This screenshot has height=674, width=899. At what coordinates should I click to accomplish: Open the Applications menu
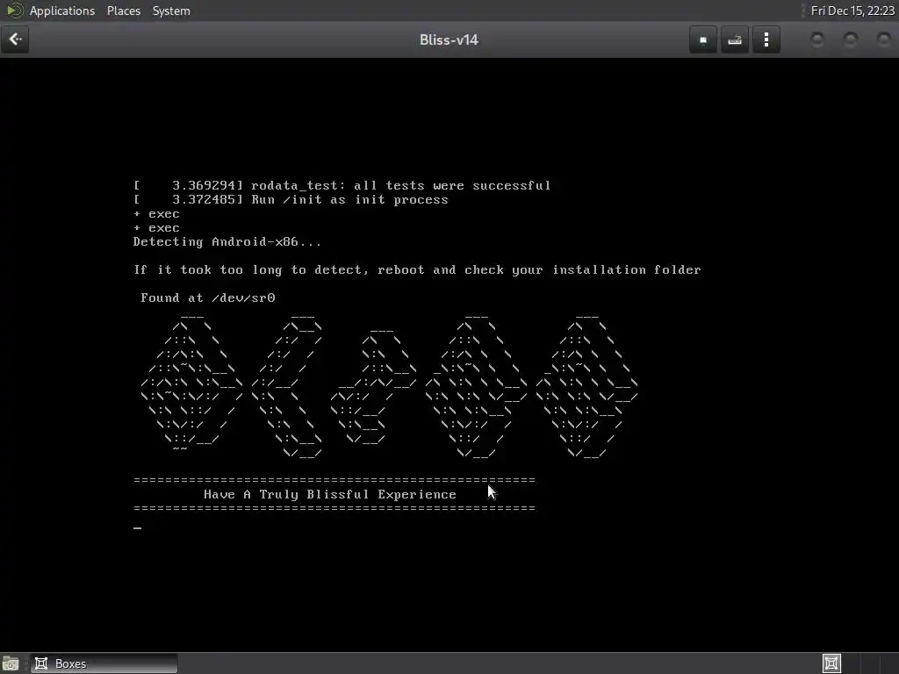click(62, 11)
